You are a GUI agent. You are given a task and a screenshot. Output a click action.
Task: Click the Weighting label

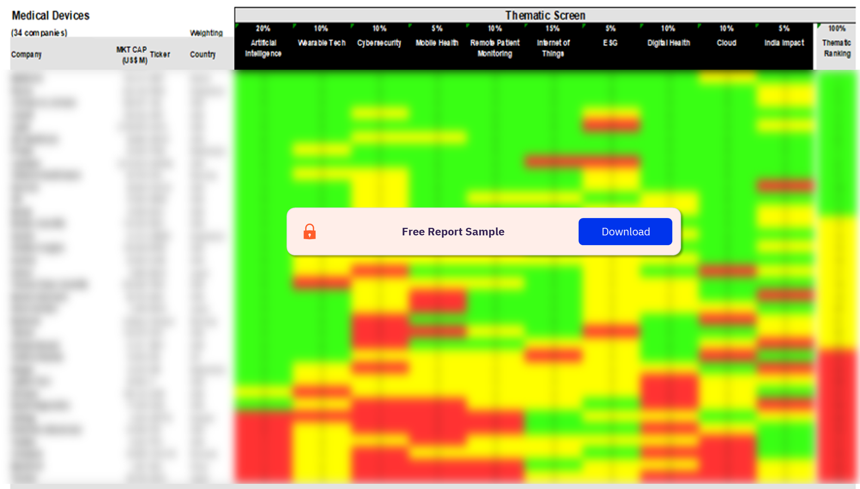206,33
